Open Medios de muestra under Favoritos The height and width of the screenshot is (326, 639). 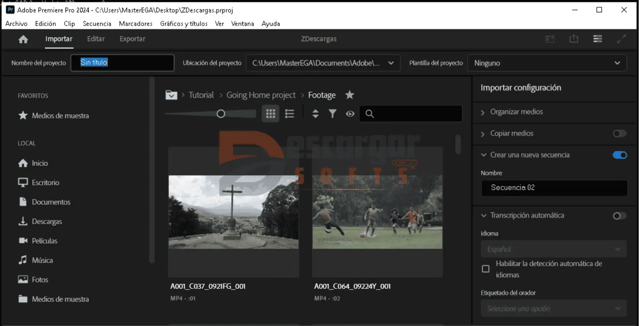[x=54, y=116]
